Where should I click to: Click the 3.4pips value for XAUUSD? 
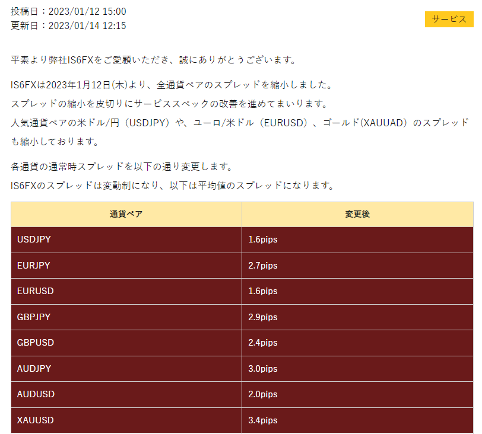(x=262, y=420)
